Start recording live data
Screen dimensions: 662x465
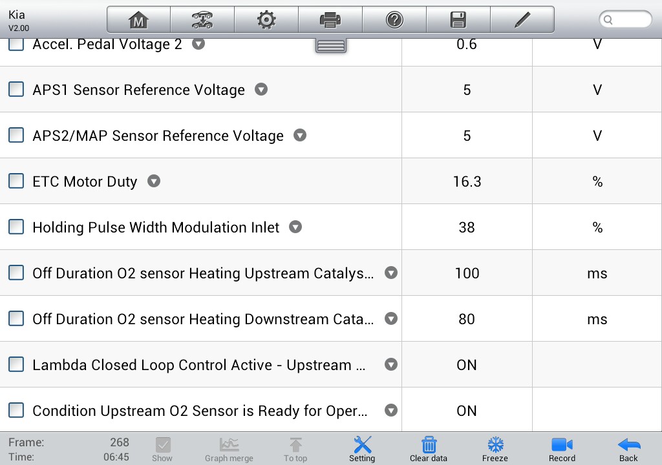(x=562, y=449)
